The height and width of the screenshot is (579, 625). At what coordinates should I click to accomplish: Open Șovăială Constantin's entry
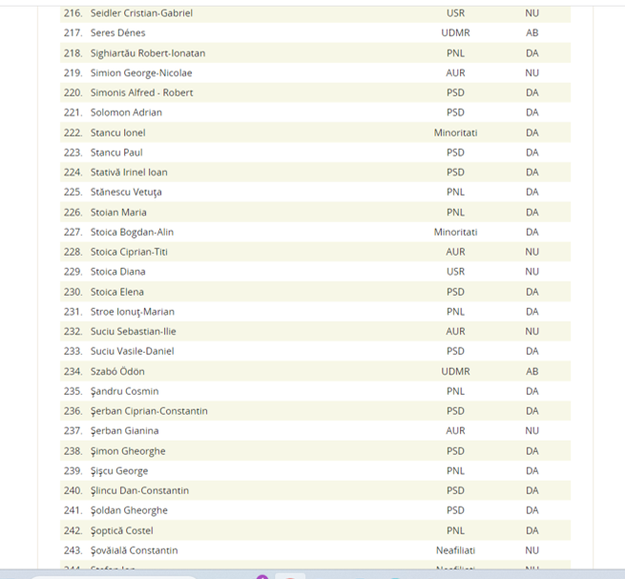tap(134, 550)
